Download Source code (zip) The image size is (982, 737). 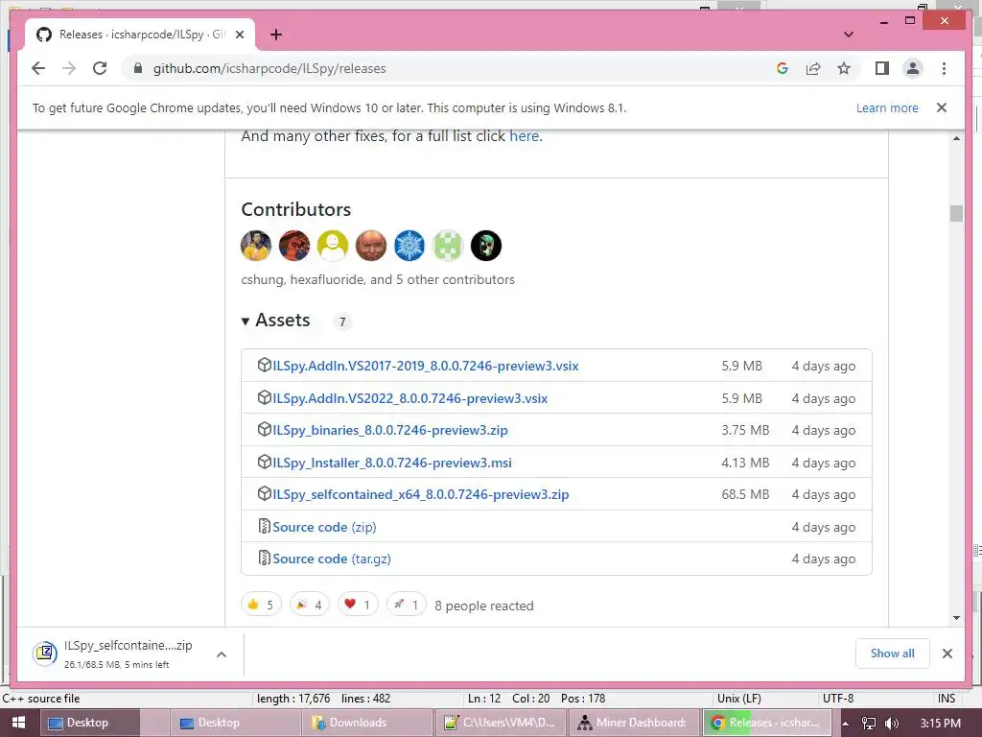(324, 527)
